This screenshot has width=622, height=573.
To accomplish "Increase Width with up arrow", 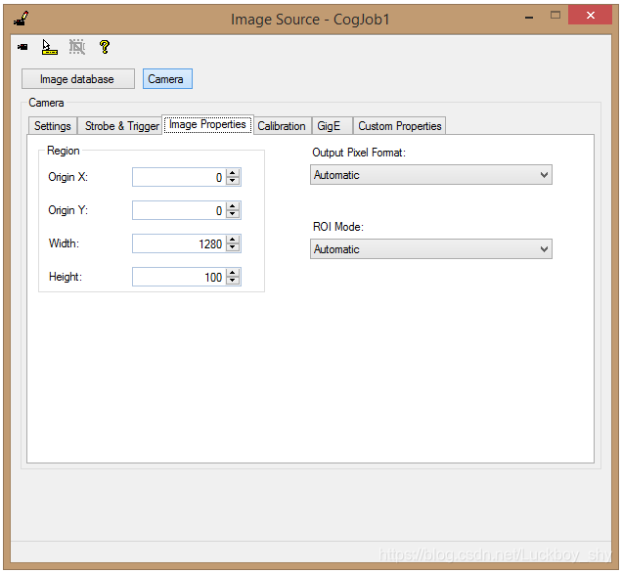I will tap(233, 240).
